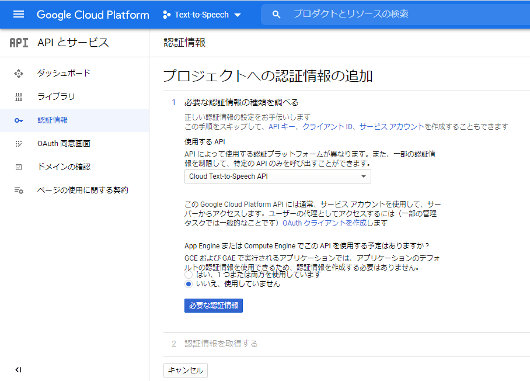Click the 認証情報 key icon
Image resolution: width=530 pixels, height=381 pixels.
pyautogui.click(x=19, y=120)
